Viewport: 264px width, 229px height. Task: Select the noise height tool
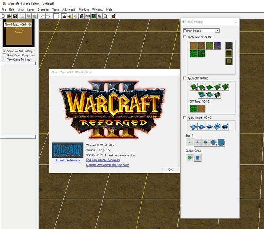(217, 126)
